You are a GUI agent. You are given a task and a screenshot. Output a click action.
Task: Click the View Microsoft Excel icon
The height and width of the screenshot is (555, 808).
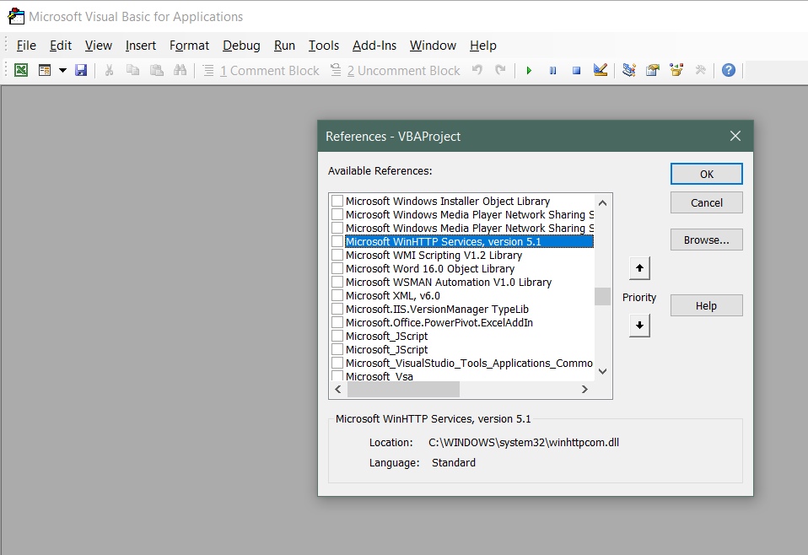(21, 71)
